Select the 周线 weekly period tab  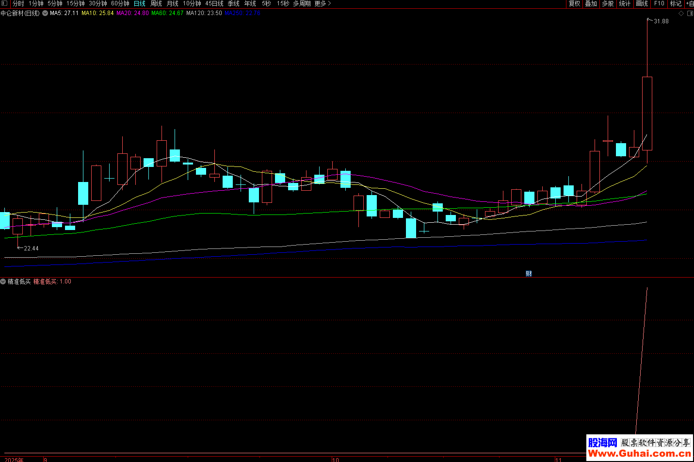(156, 3)
